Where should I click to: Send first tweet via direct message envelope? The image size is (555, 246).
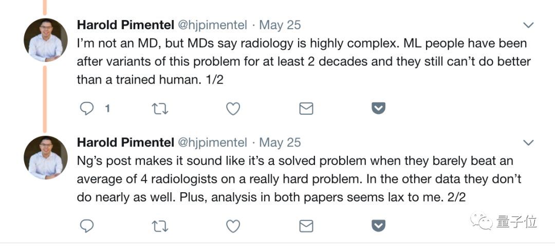coord(306,109)
